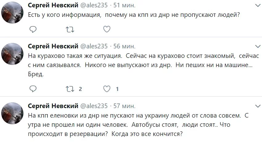Retweet the tweet posted 51 мин. ago
This screenshot has width=262, height=143.
tap(70, 29)
